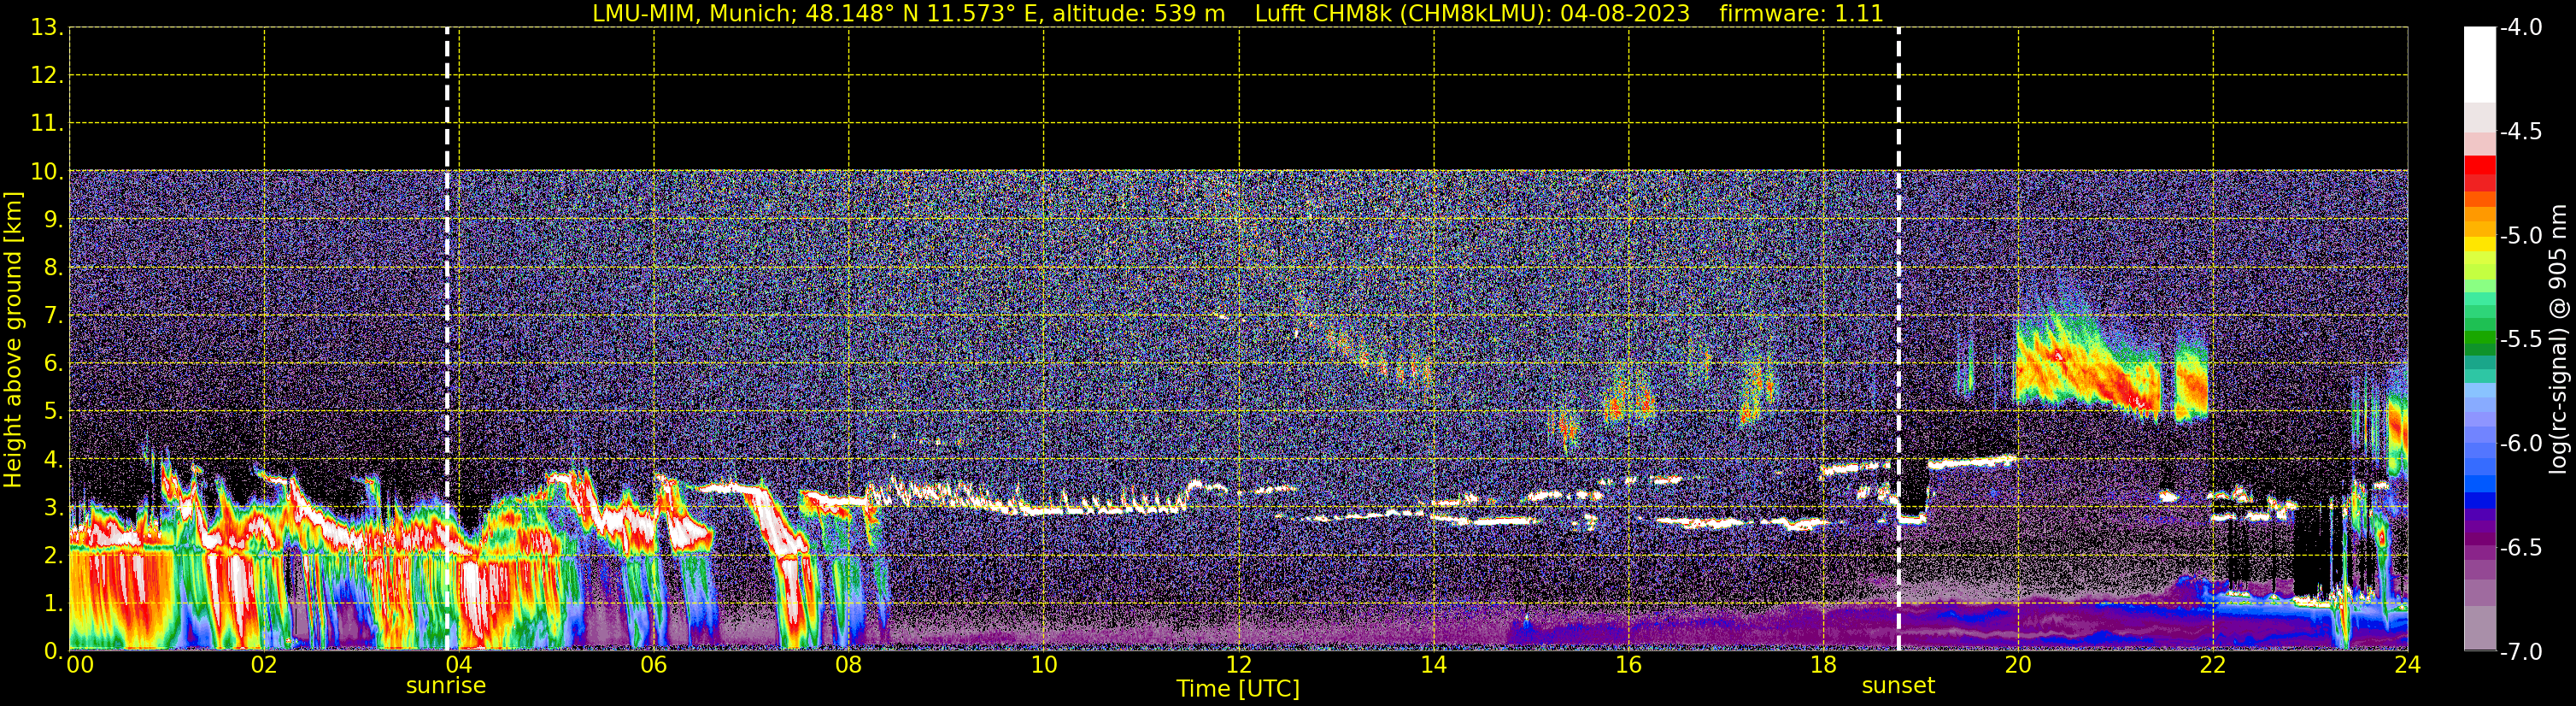Click the height axis tick label "9."
The height and width of the screenshot is (706, 2576).
coord(52,219)
